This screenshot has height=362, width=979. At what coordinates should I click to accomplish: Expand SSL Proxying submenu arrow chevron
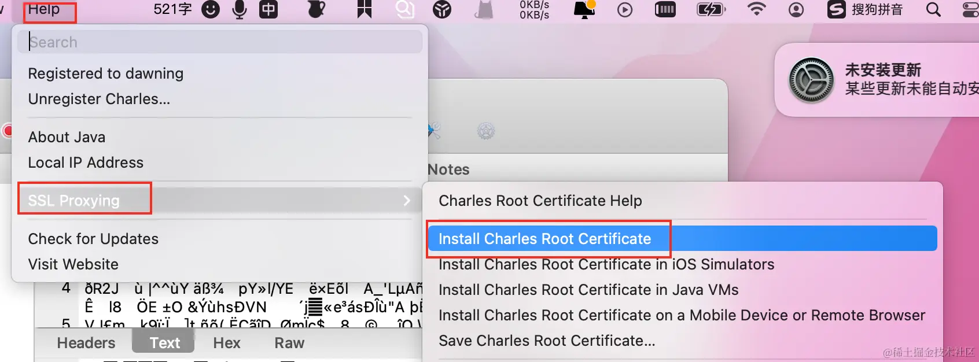(407, 201)
